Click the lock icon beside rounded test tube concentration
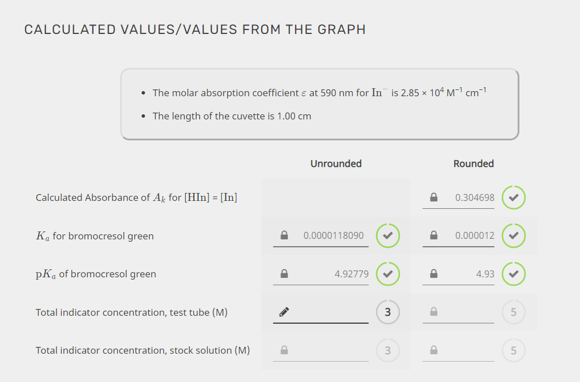This screenshot has height=382, width=580. [433, 312]
